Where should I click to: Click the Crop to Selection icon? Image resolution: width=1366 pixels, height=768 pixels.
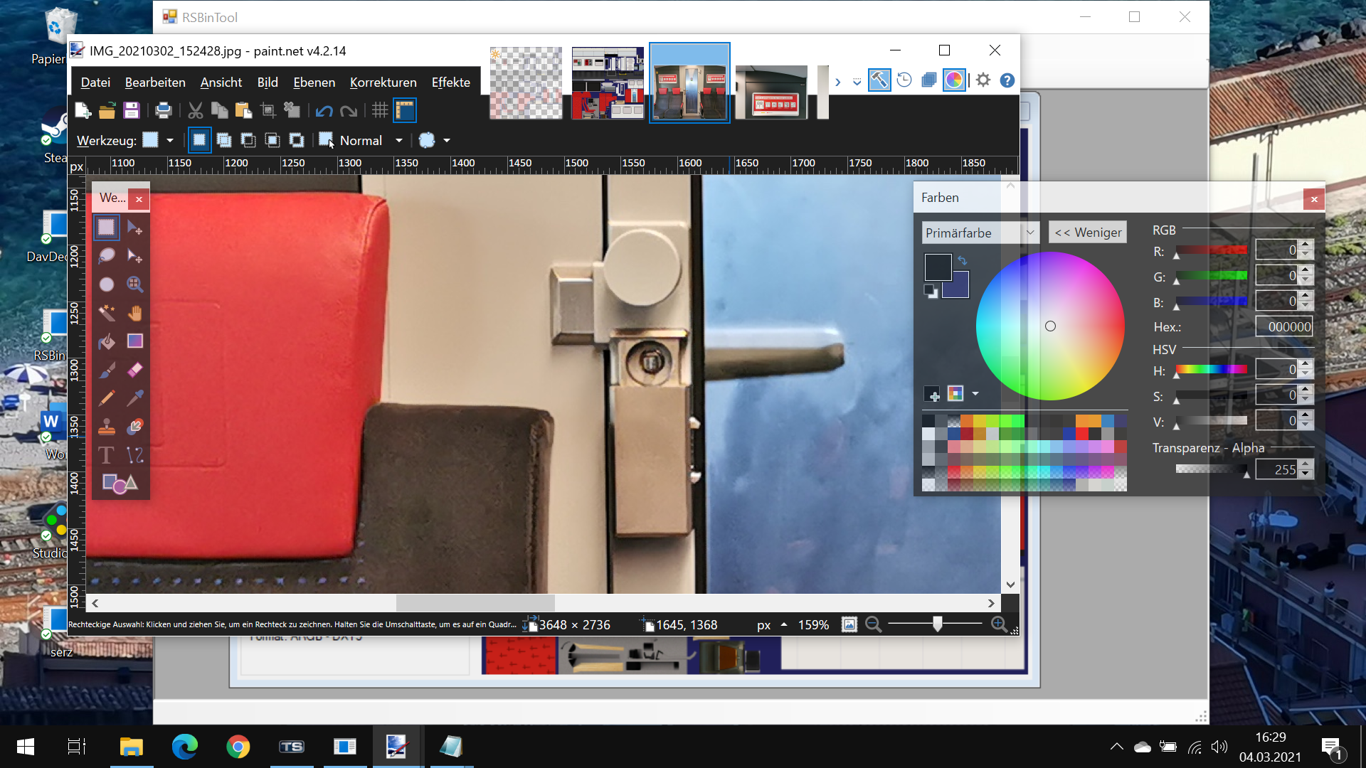coord(268,110)
